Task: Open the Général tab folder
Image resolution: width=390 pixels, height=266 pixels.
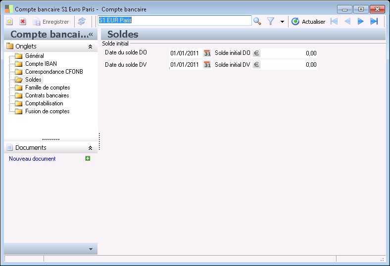Action: (x=29, y=56)
